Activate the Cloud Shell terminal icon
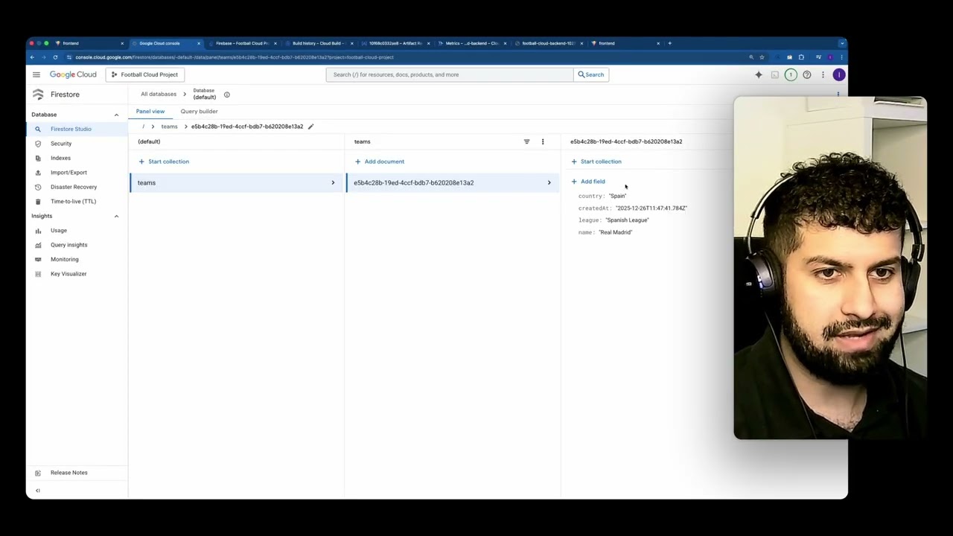This screenshot has width=953, height=536. coord(775,74)
